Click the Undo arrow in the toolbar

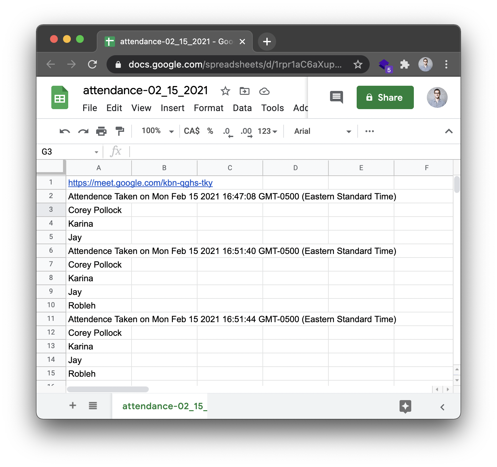tap(65, 131)
